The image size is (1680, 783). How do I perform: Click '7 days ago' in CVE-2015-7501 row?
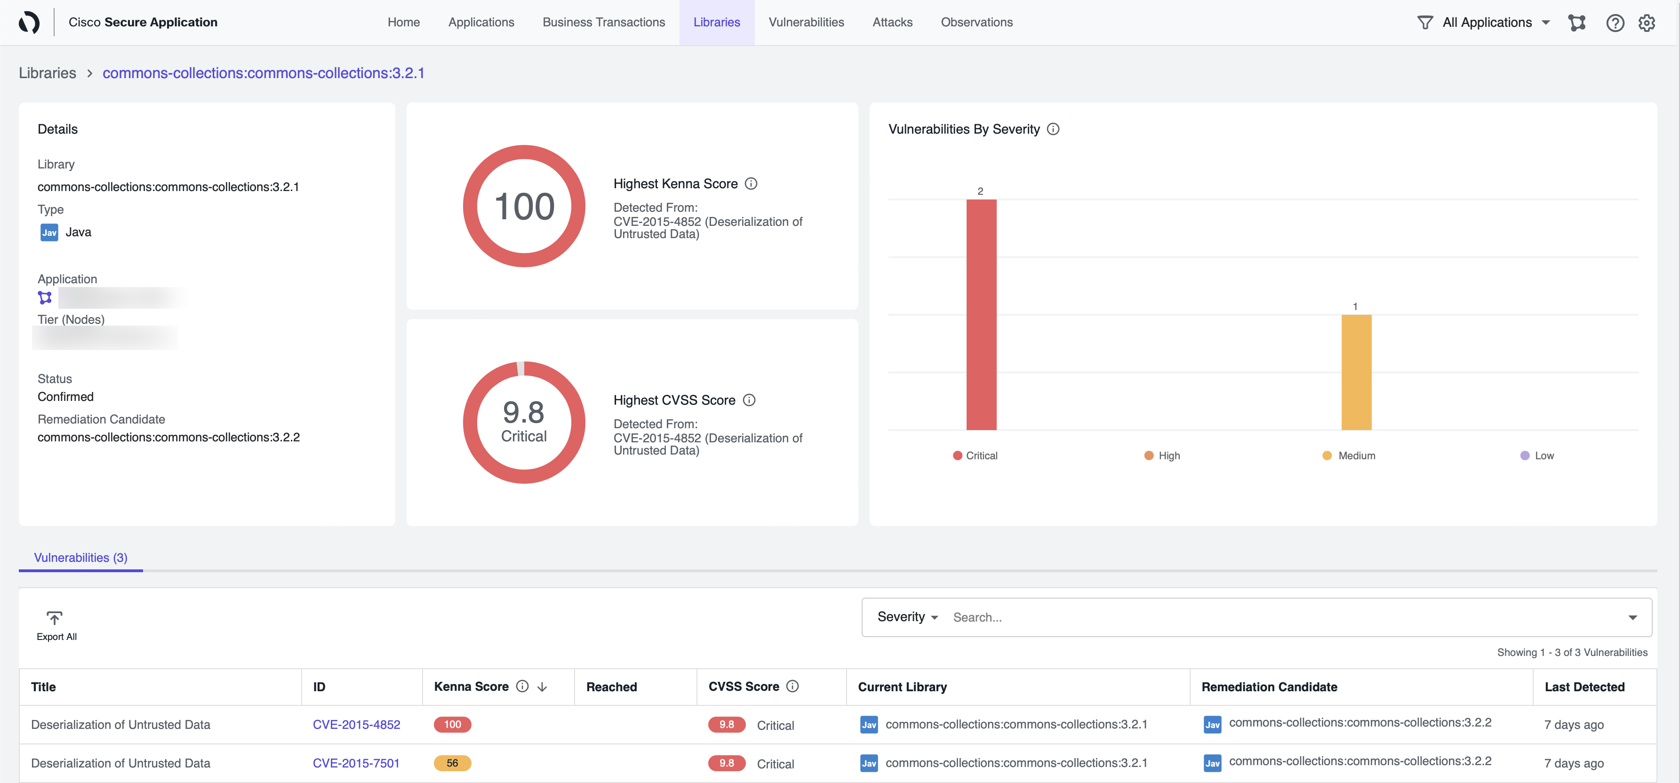coord(1574,763)
